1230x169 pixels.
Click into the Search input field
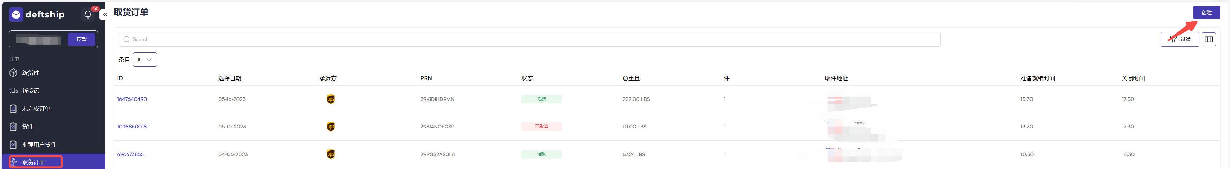point(529,40)
